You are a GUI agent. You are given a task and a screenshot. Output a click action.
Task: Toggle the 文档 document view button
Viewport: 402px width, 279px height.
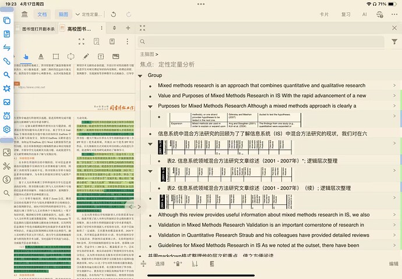pyautogui.click(x=42, y=15)
